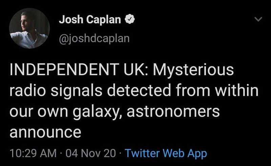
Task: Click the 10:29 AM timestamp
Action: pyautogui.click(x=33, y=153)
